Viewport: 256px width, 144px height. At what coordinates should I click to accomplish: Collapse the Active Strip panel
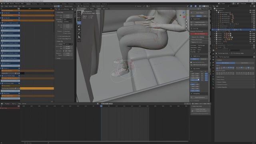(x=60, y=12)
